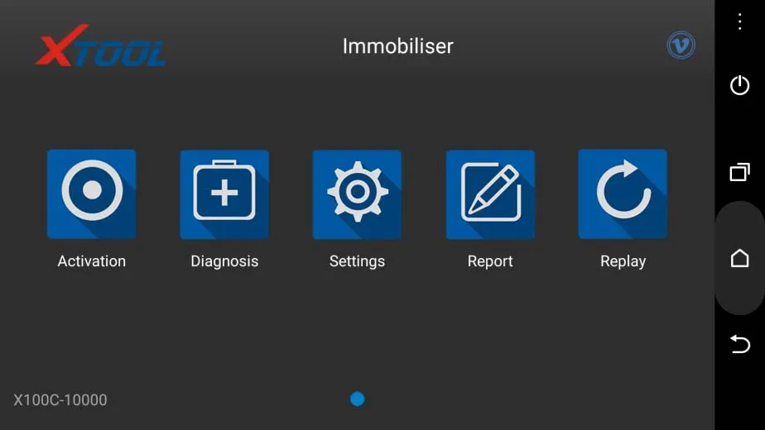Screen dimensions: 765x430
Task: Go back using the curved arrow icon
Action: (x=739, y=344)
